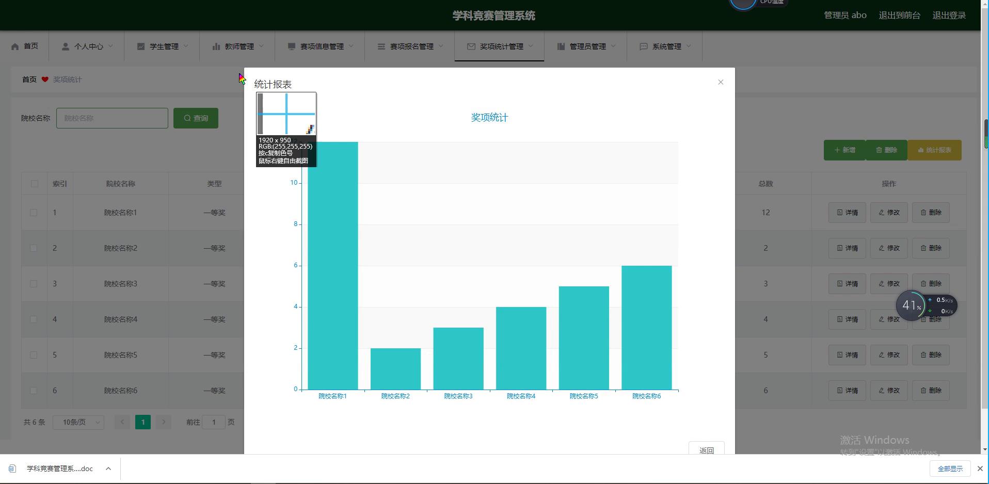Click the envelope icon beside 奖项统计管理

(x=471, y=46)
